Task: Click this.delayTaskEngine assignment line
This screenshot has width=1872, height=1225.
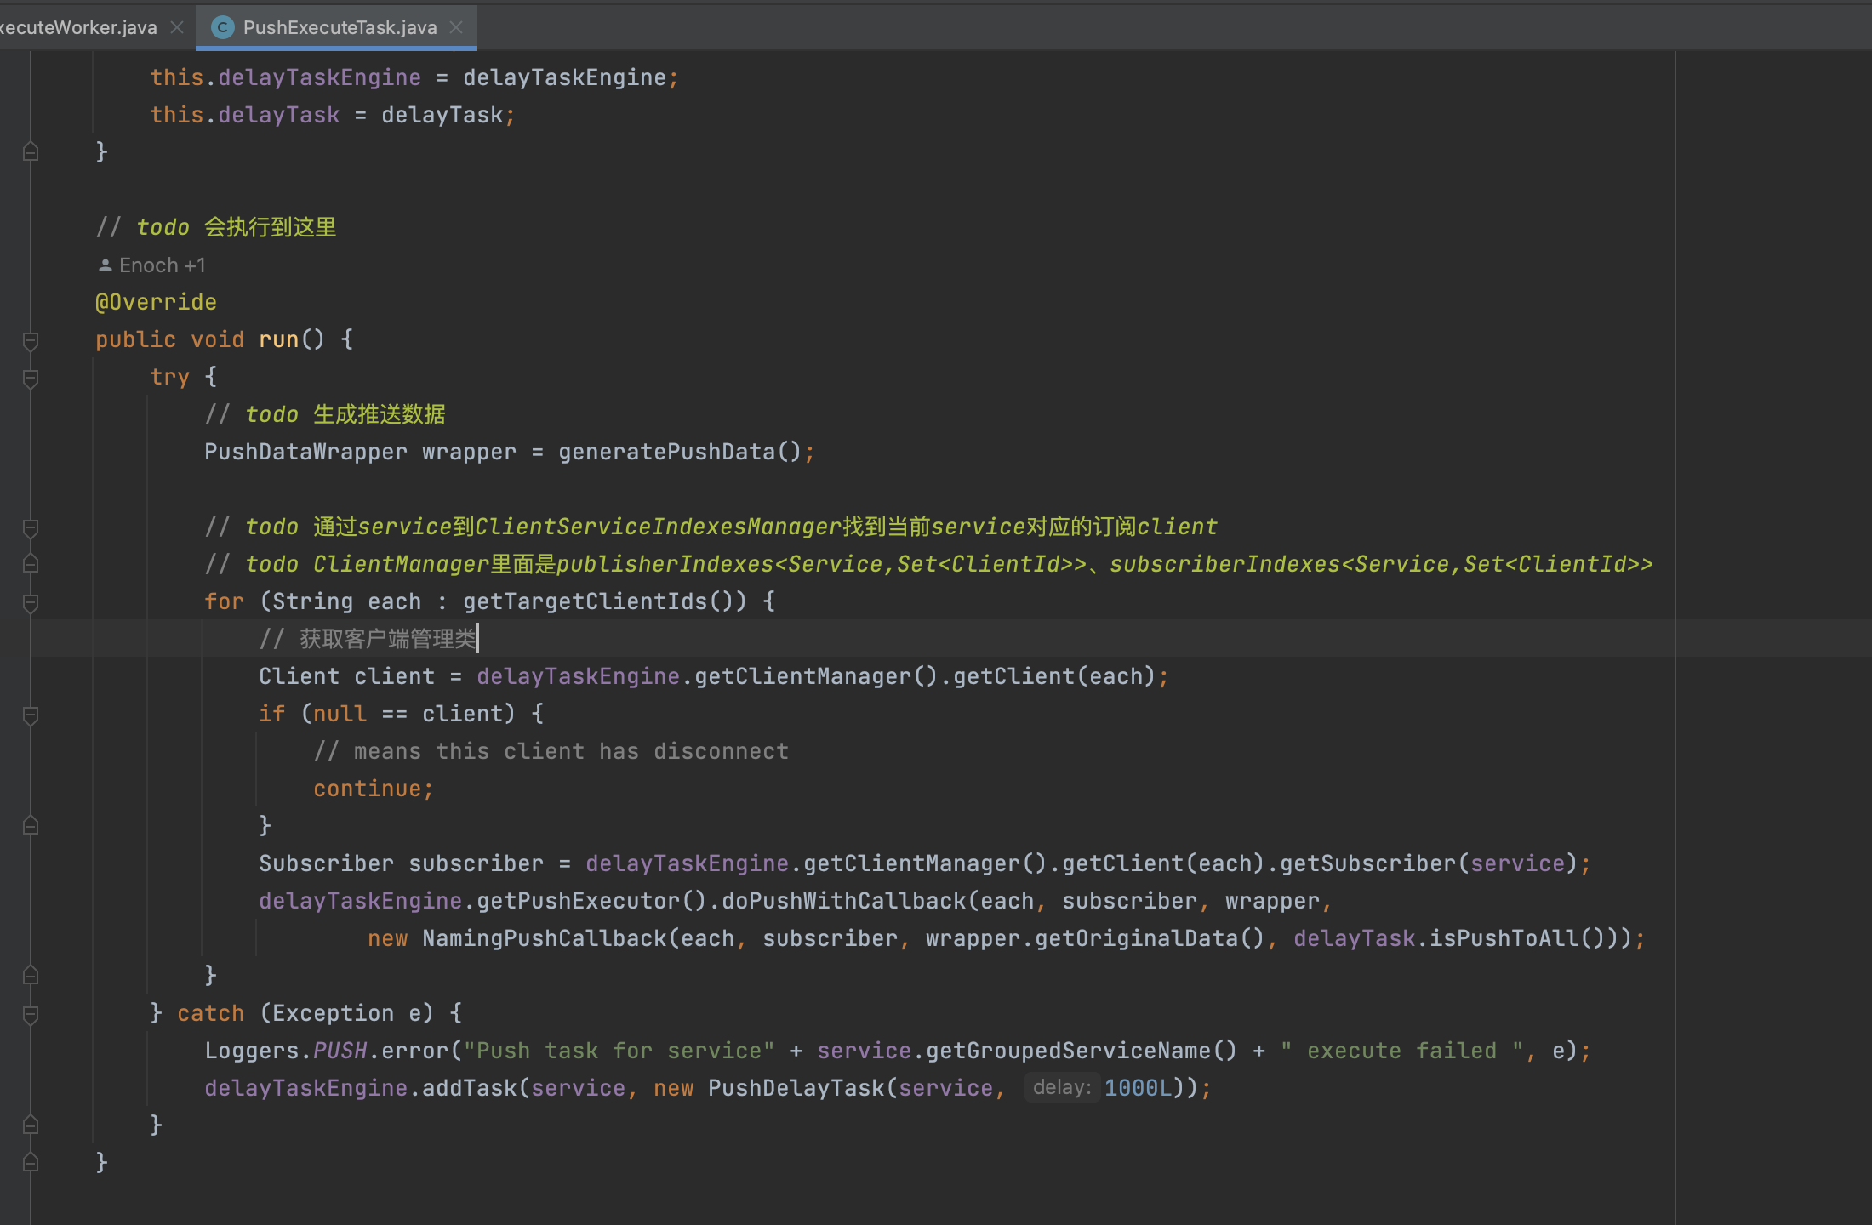Action: point(414,77)
